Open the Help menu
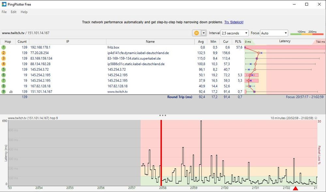This screenshot has height=192, width=326. click(24, 12)
